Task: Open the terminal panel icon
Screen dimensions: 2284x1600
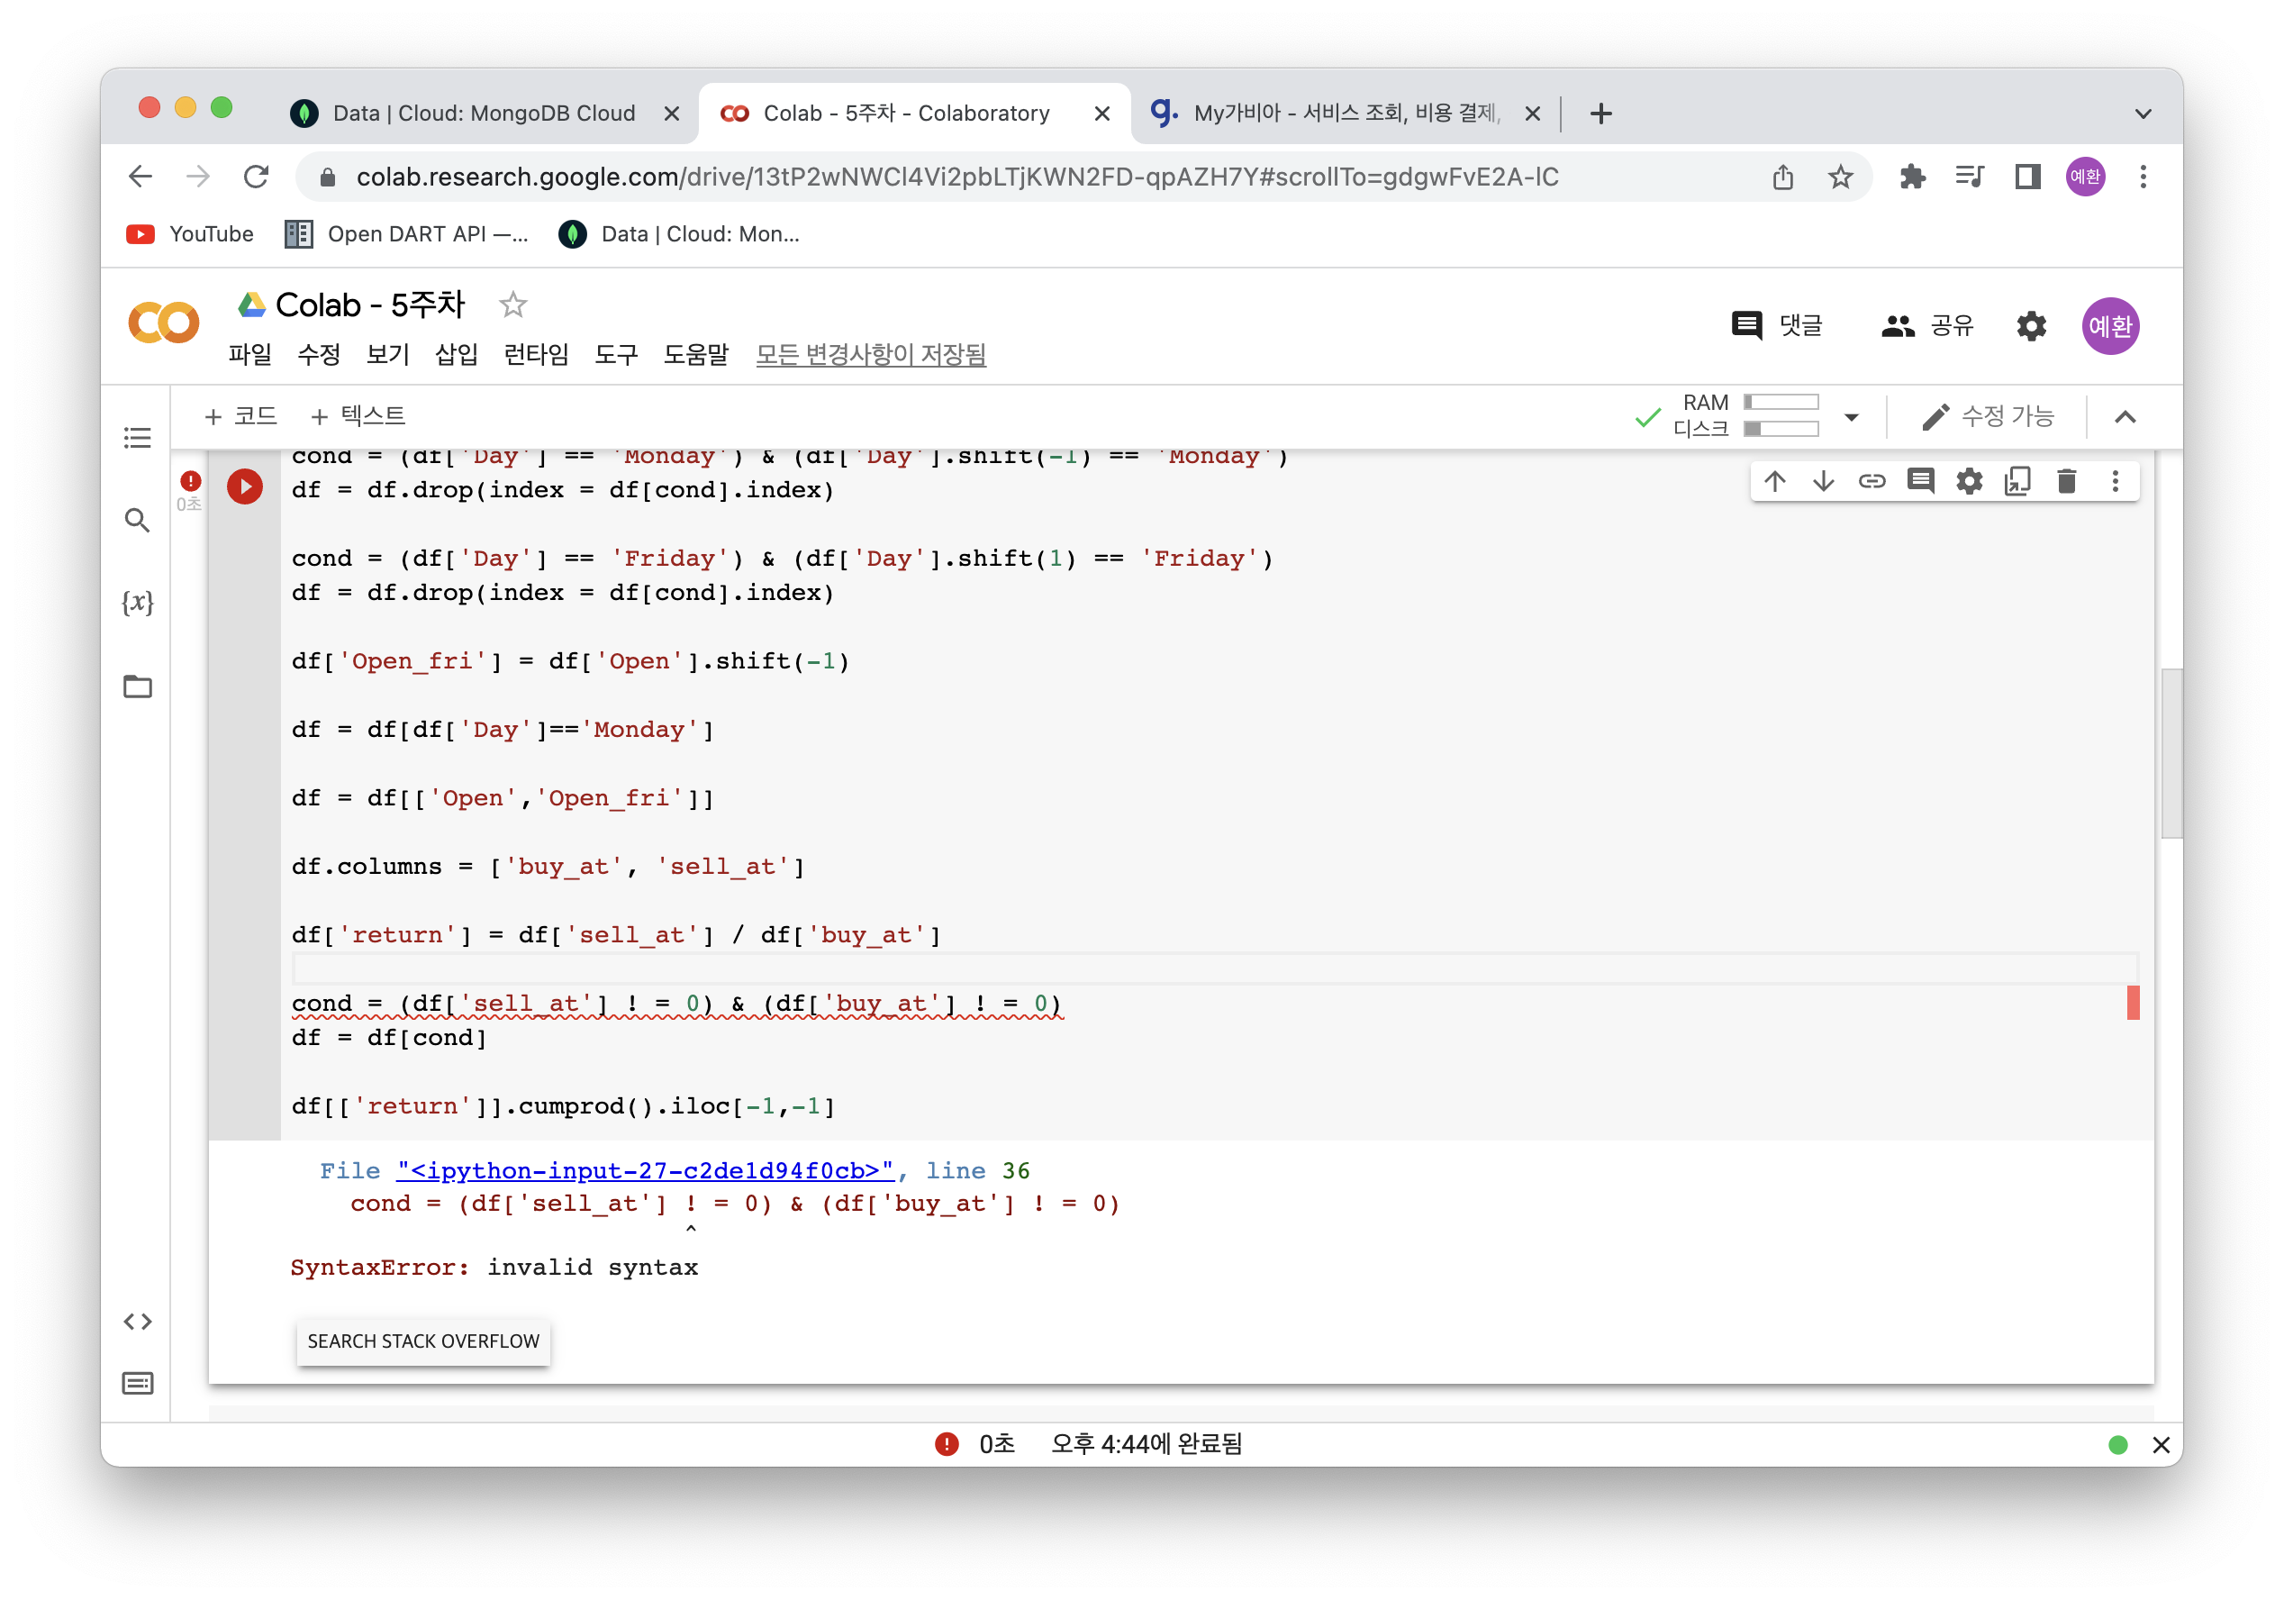Action: pos(137,1383)
